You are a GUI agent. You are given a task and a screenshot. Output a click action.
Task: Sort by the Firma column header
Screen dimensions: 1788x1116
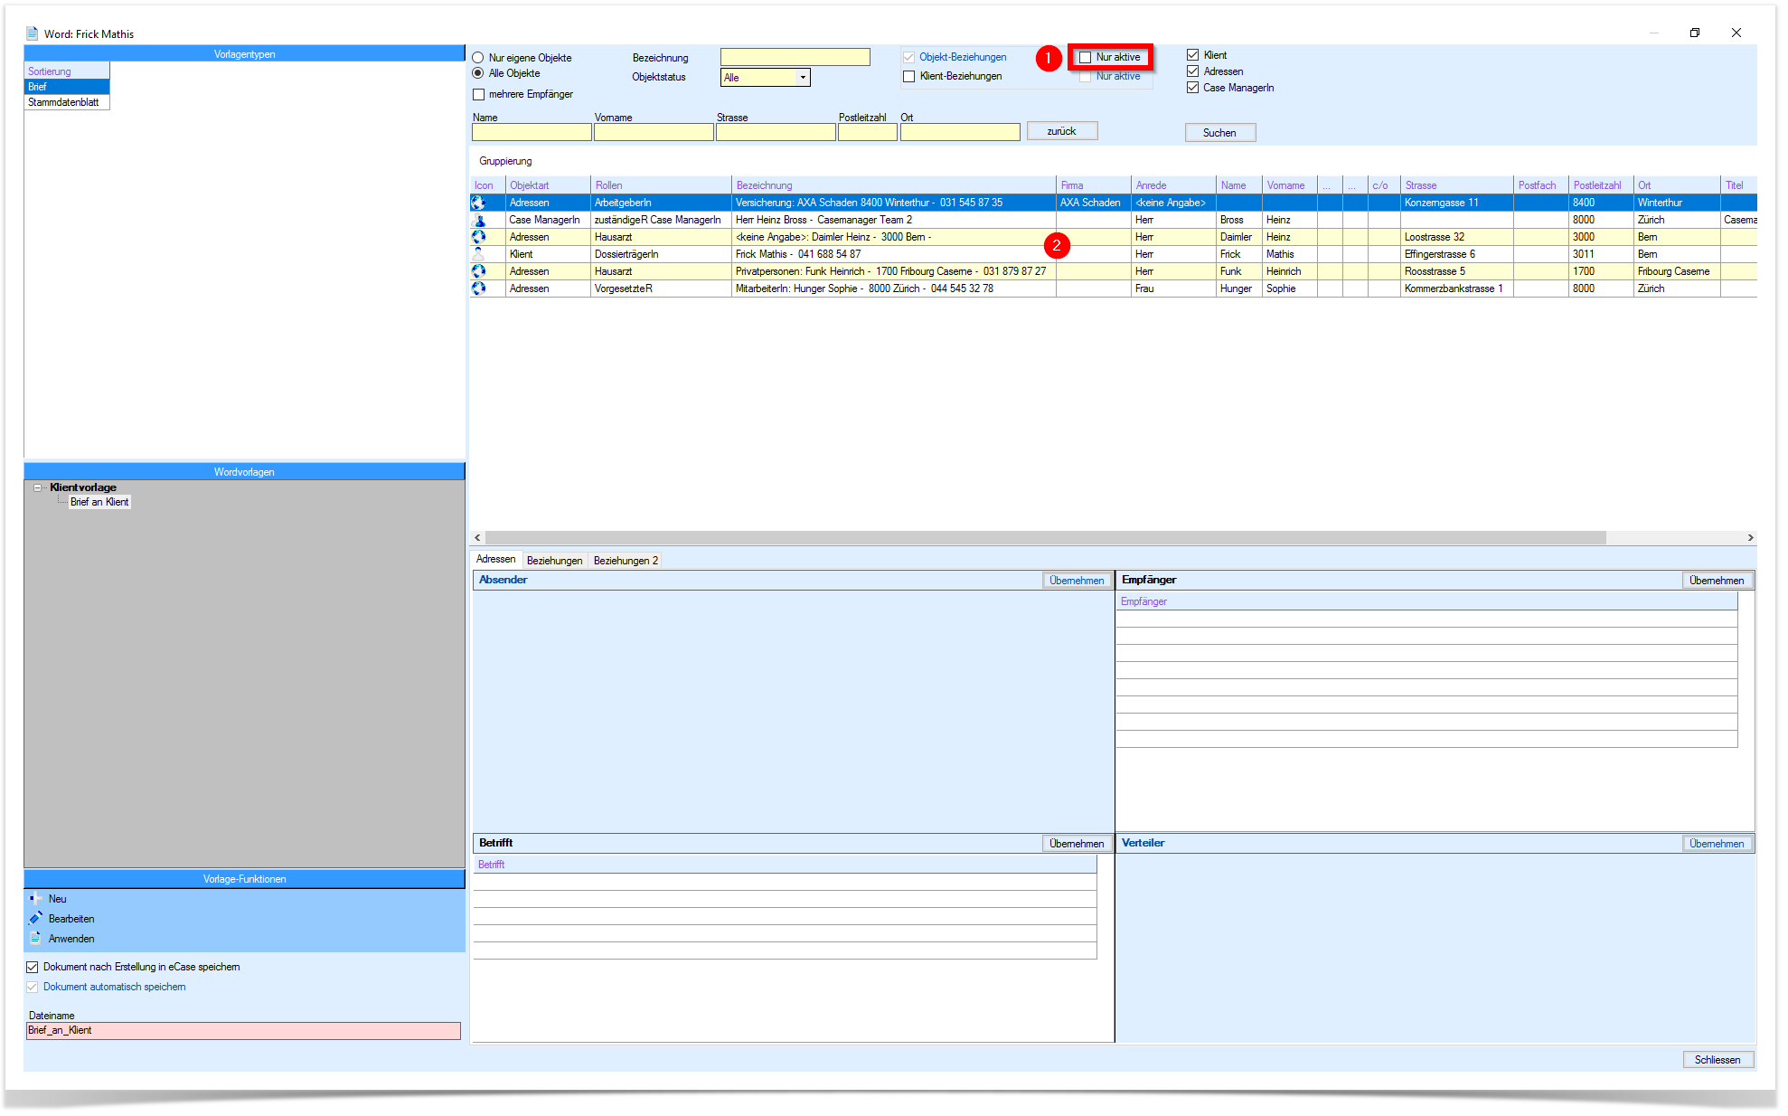pos(1094,185)
